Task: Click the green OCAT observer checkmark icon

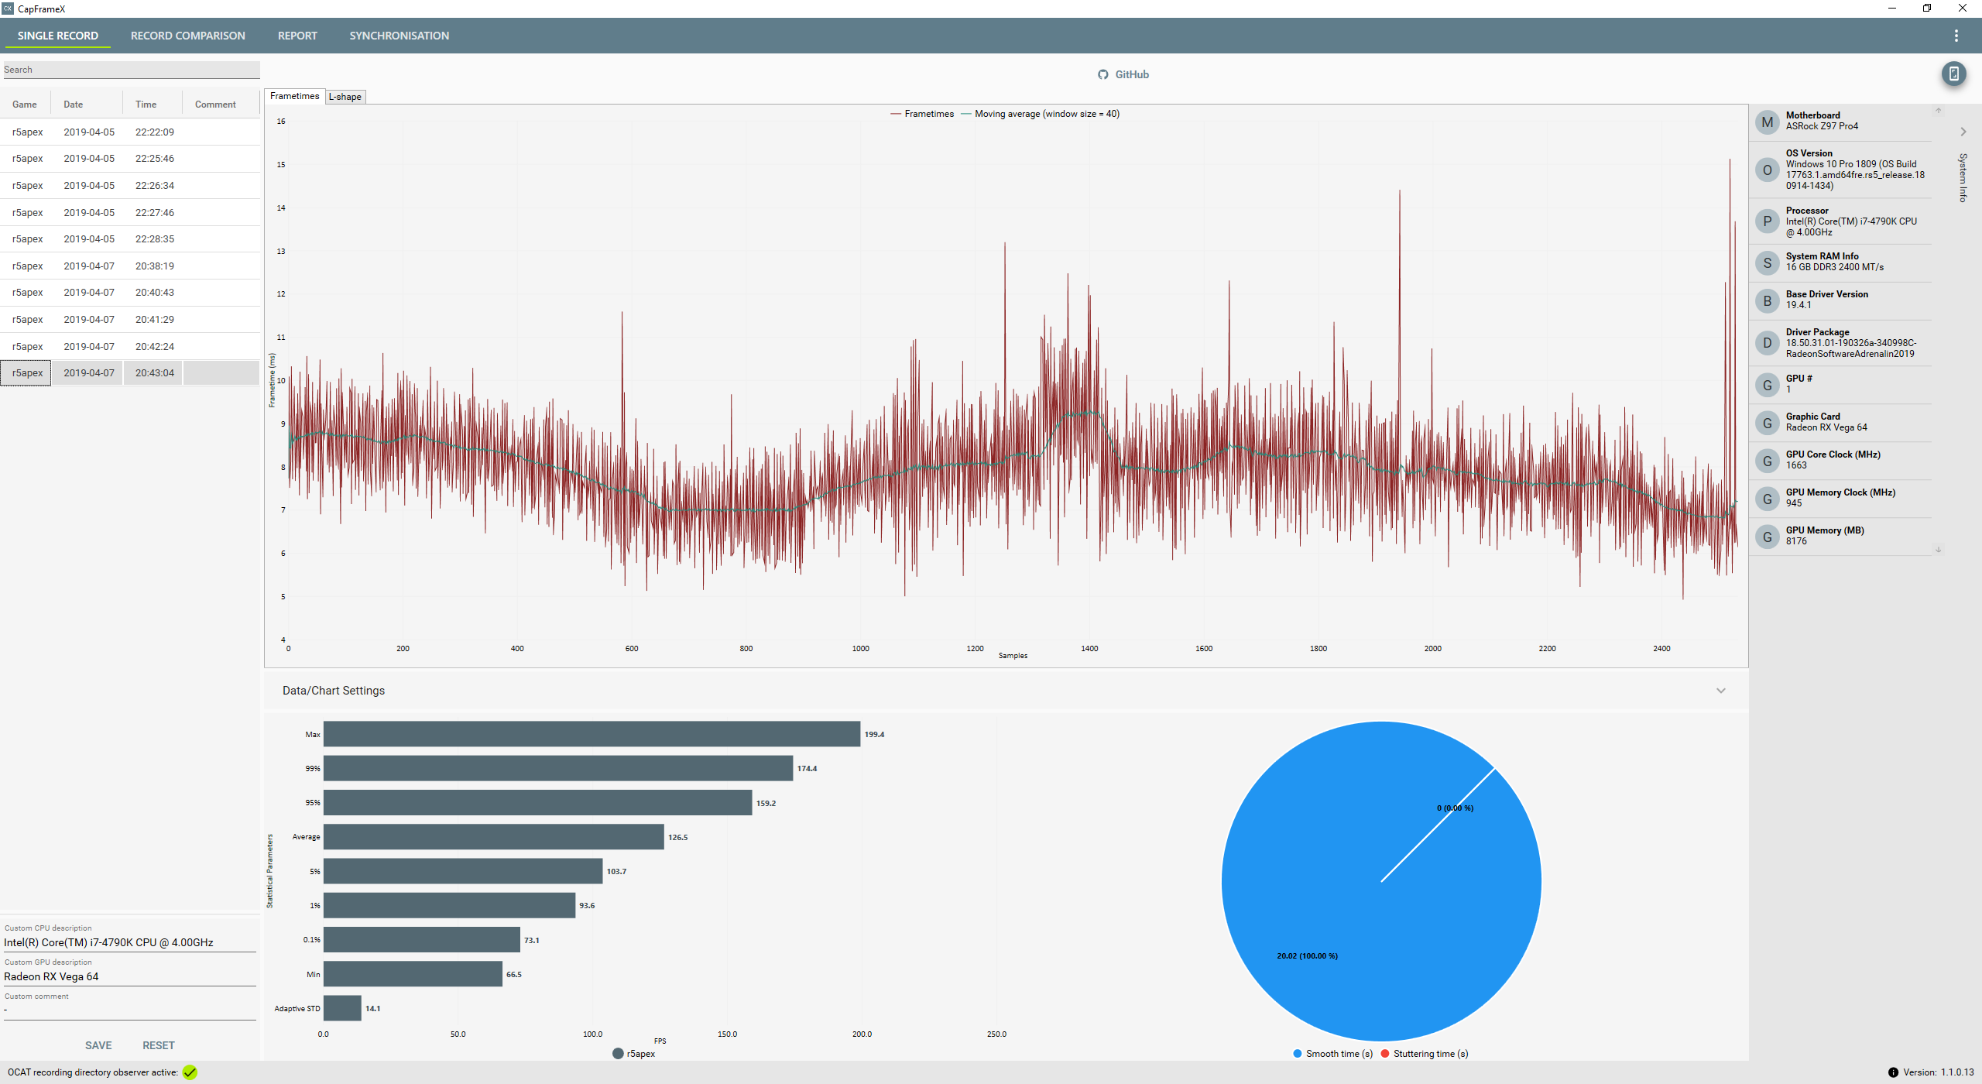Action: click(x=190, y=1072)
